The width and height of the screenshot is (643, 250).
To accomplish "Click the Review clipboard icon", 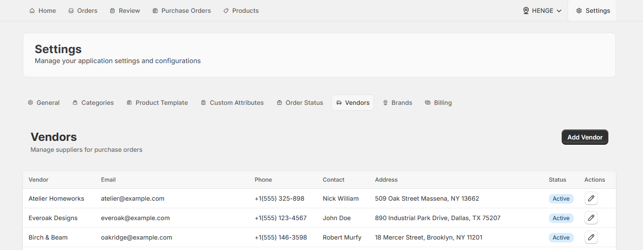I will (x=112, y=10).
